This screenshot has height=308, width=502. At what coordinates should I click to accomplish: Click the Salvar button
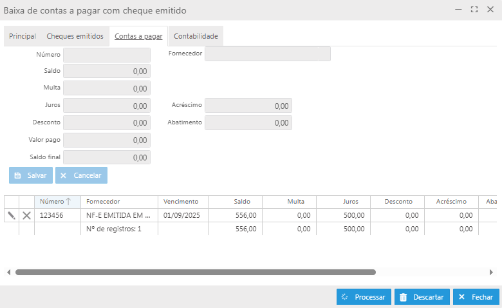[x=31, y=175]
